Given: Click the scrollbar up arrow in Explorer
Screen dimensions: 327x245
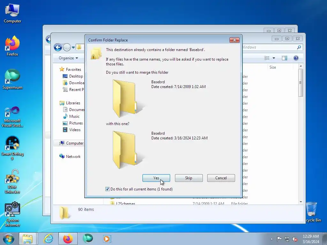Looking at the screenshot, I should [x=300, y=66].
